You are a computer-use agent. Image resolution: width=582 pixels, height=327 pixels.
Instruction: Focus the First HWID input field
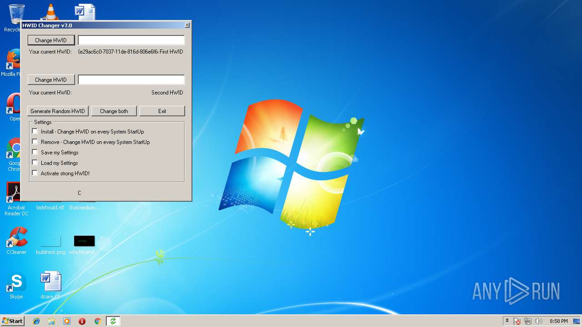coord(131,40)
